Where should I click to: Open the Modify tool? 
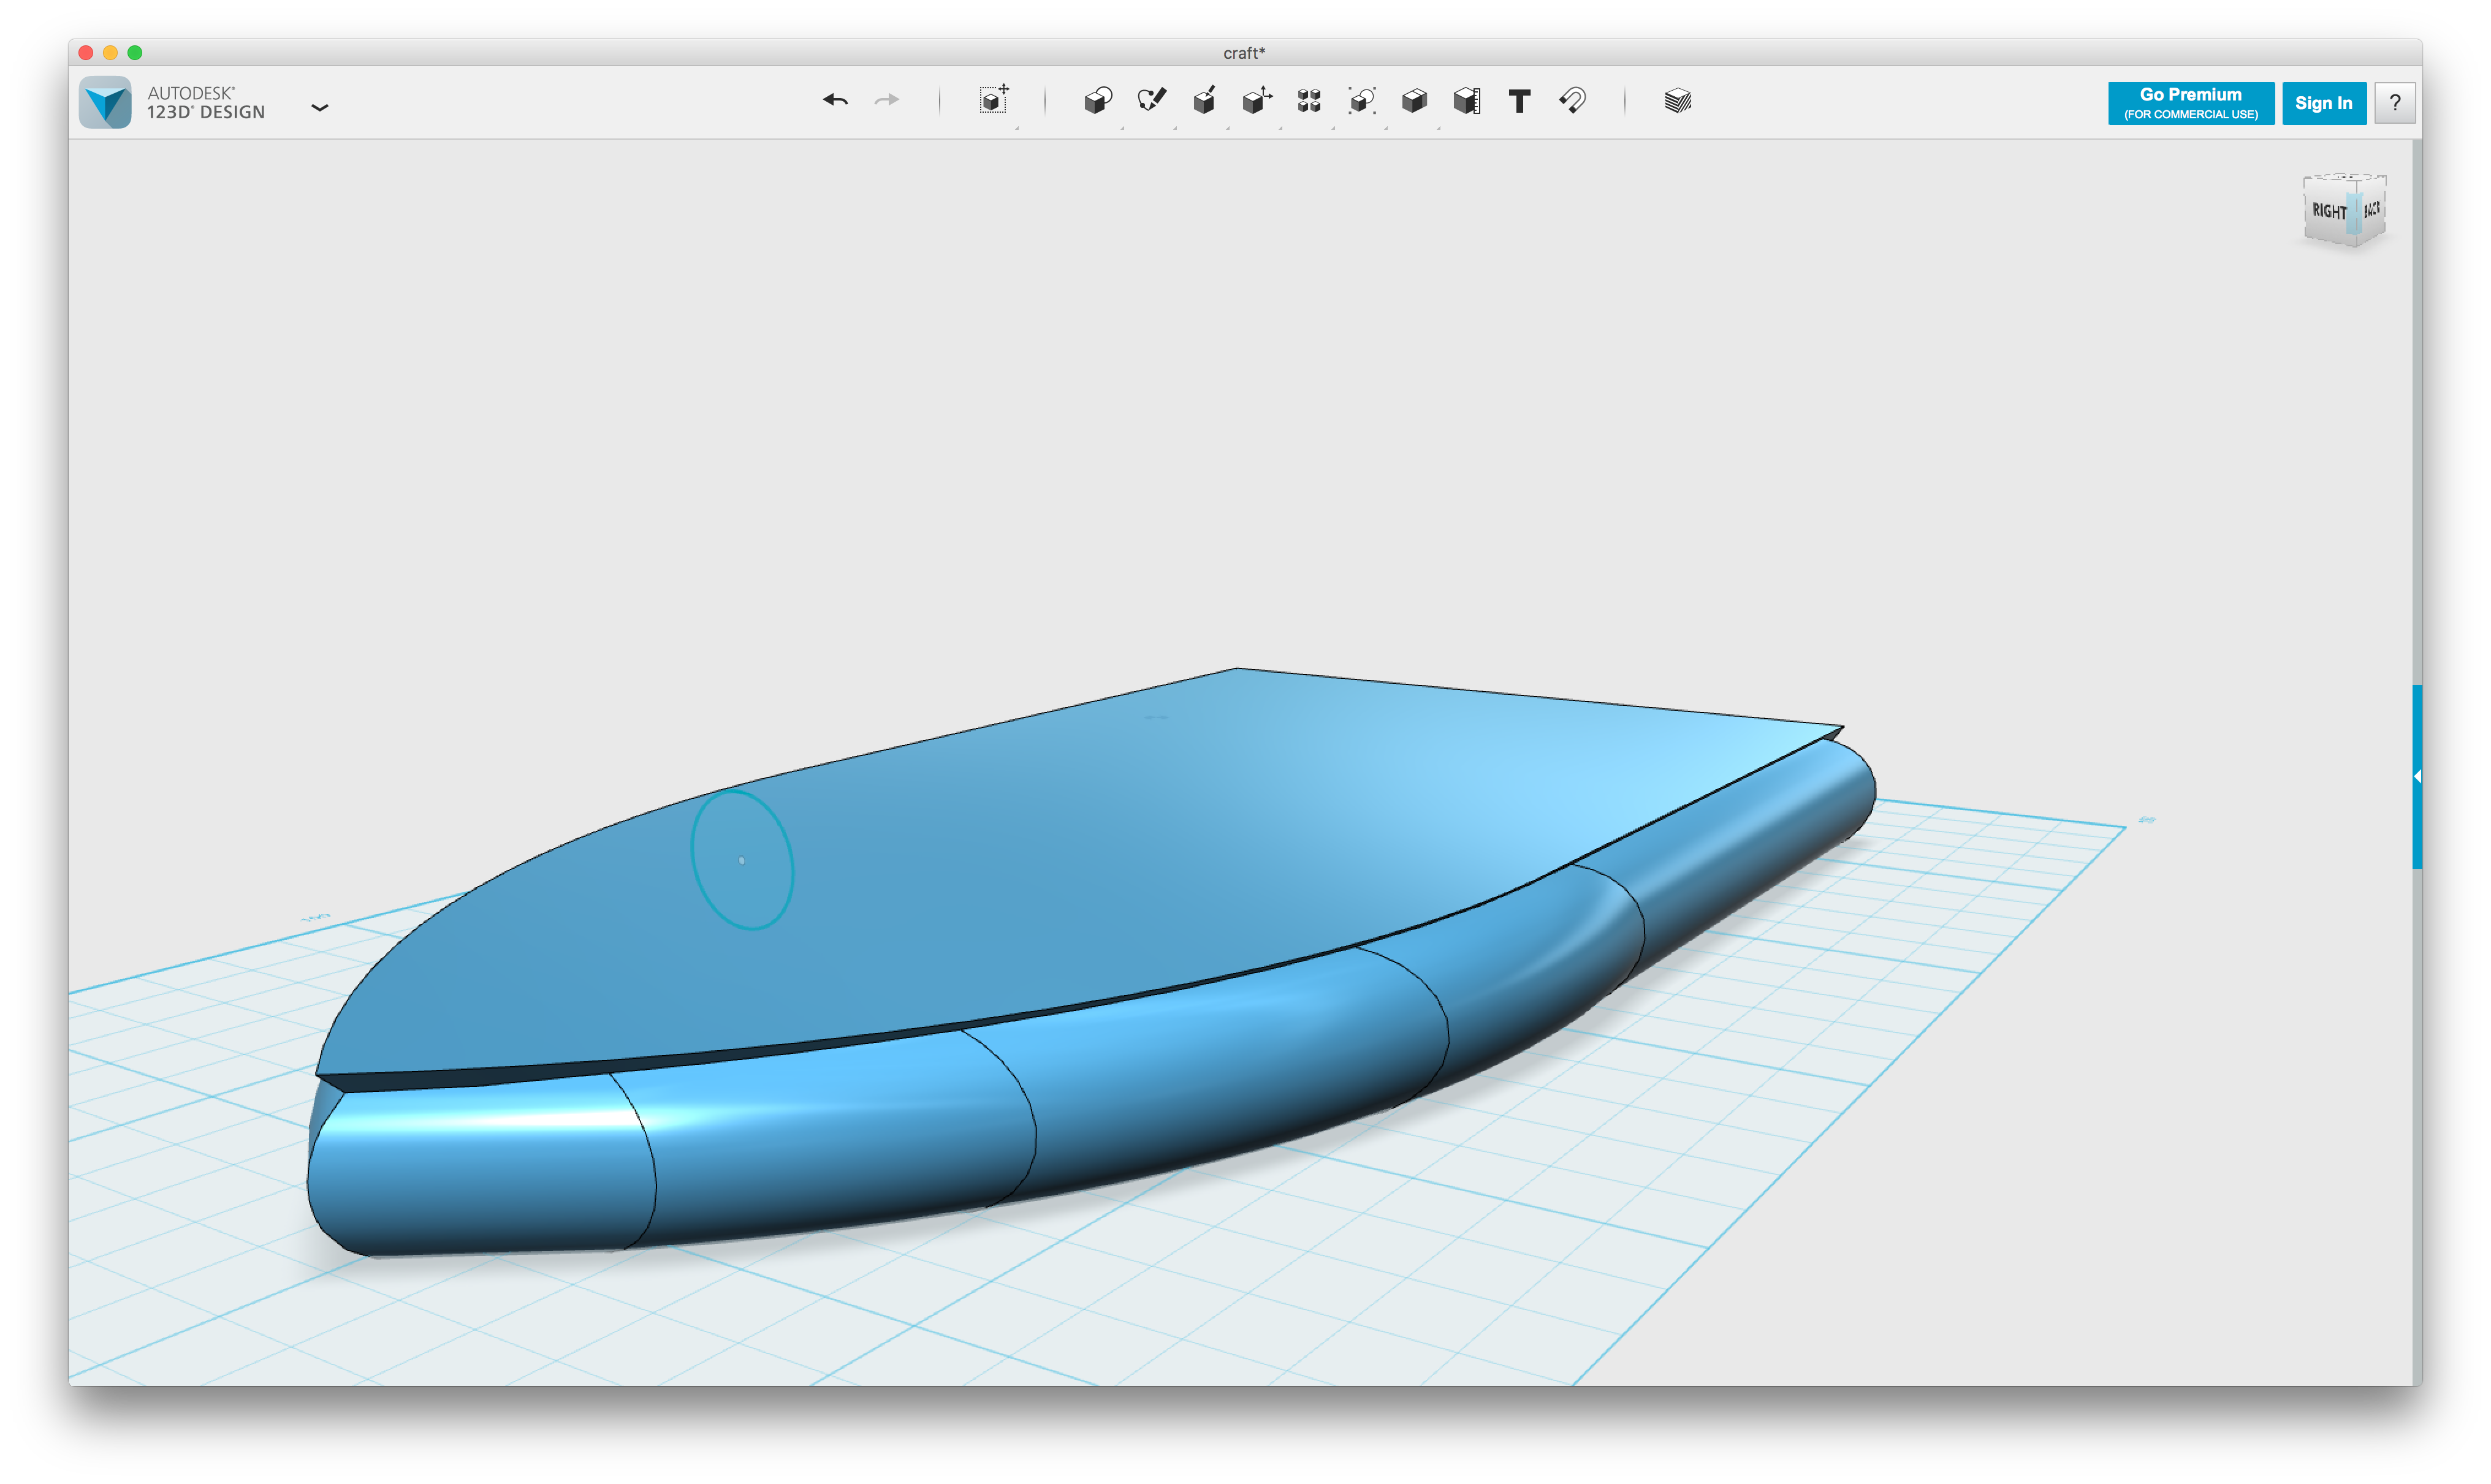point(1257,100)
